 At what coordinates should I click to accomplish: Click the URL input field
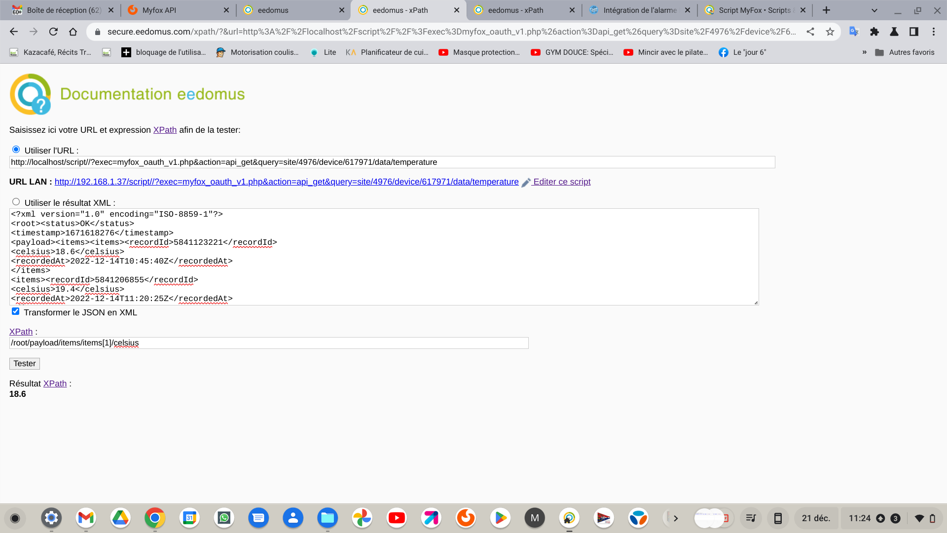coord(392,162)
